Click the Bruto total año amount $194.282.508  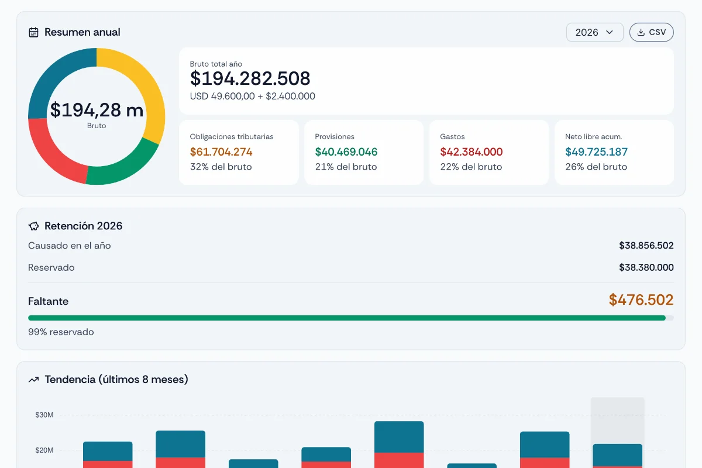[x=250, y=78]
